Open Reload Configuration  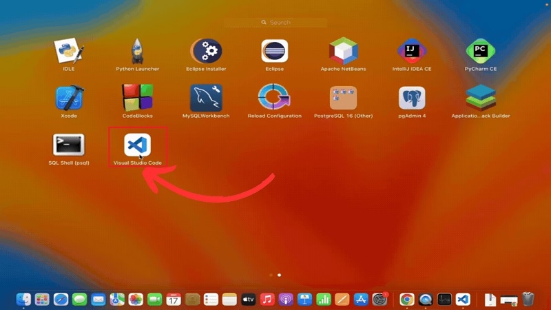(x=274, y=97)
